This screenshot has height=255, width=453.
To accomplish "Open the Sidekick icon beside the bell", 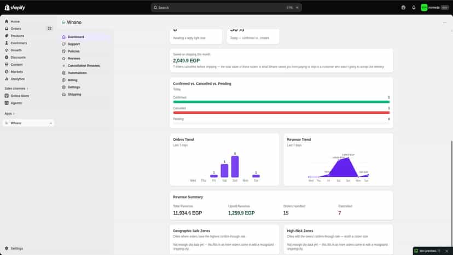I will 403,8.
